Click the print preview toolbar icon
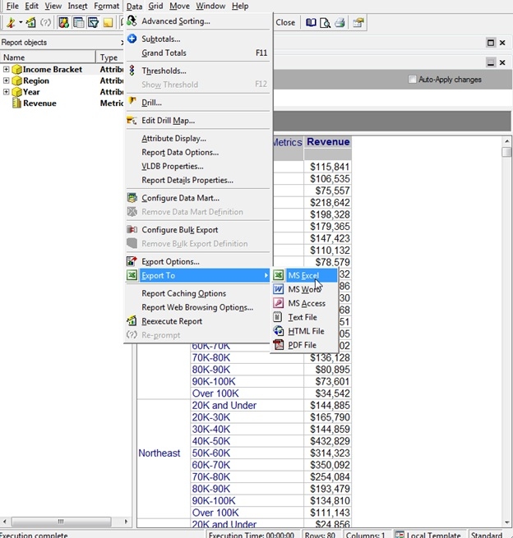The image size is (513, 538). click(326, 23)
